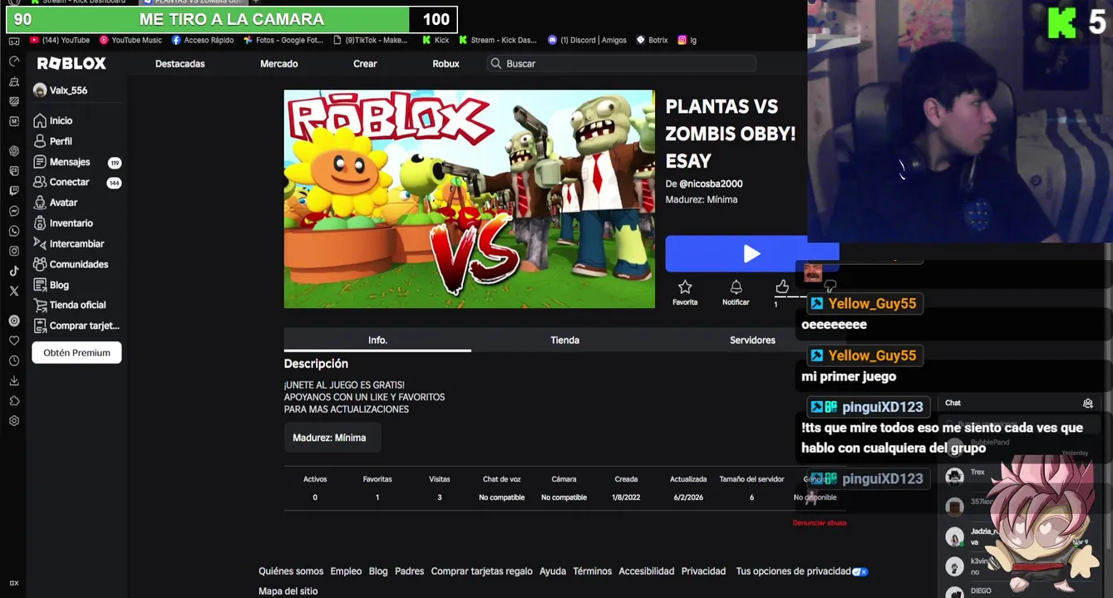
Task: Click the Roblox logo
Action: (71, 64)
